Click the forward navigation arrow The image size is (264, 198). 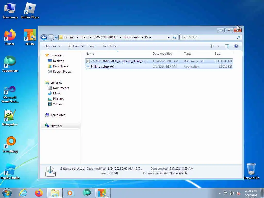tap(51, 37)
